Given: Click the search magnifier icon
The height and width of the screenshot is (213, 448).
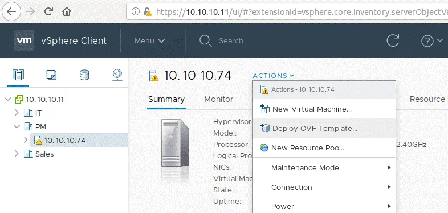Looking at the screenshot, I should pos(205,41).
